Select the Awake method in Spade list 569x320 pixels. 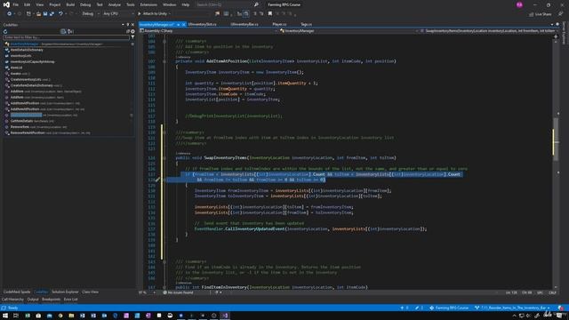pyautogui.click(x=16, y=74)
